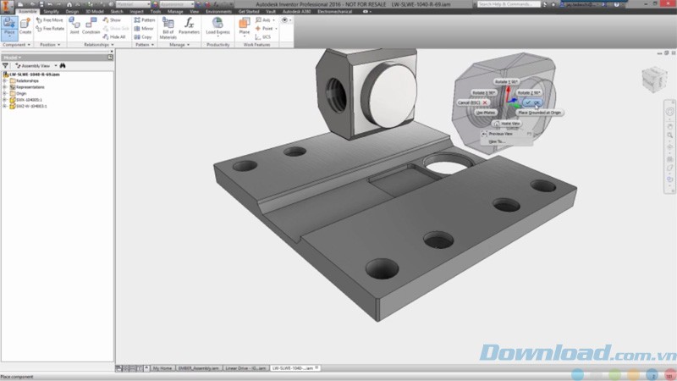Open the Bill of Materials
677x381 pixels.
click(x=168, y=26)
